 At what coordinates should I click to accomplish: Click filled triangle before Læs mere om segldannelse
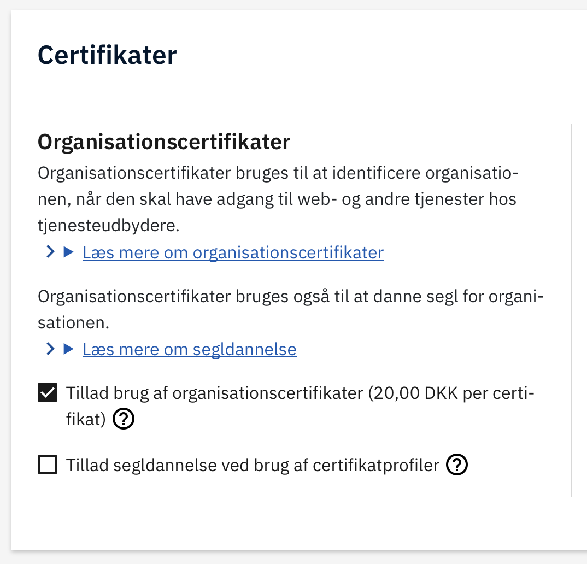click(x=68, y=349)
